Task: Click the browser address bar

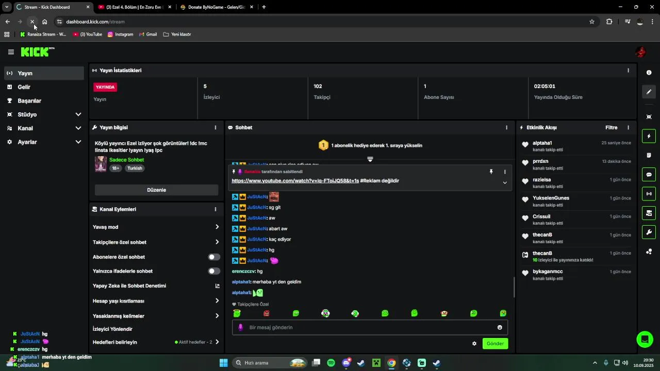Action: click(x=325, y=22)
